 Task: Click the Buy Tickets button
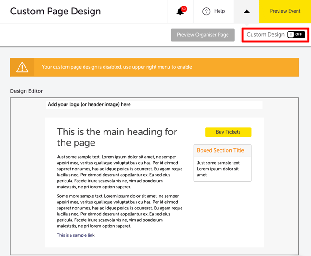228,132
